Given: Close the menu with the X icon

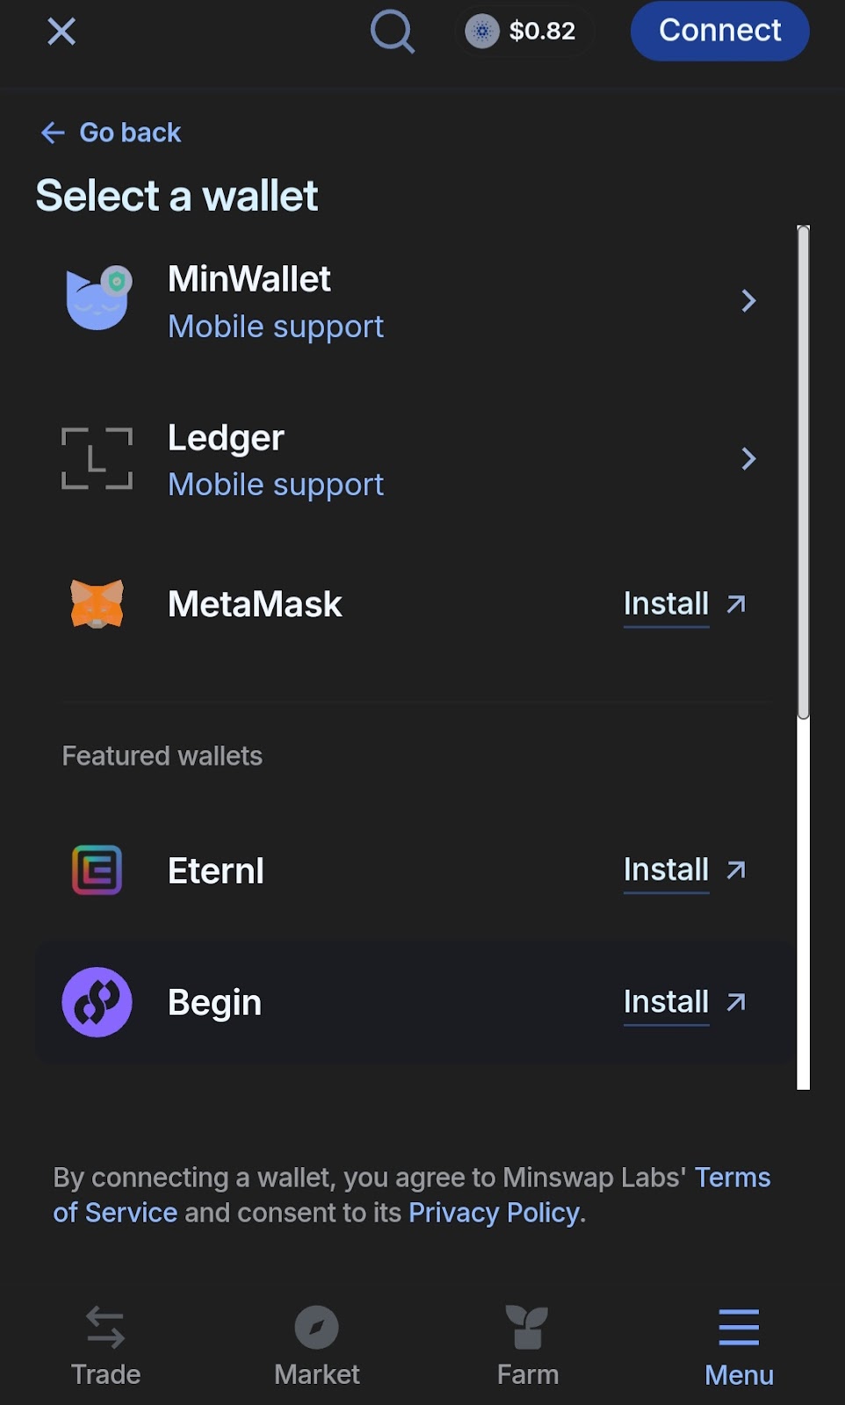Looking at the screenshot, I should click(x=61, y=32).
